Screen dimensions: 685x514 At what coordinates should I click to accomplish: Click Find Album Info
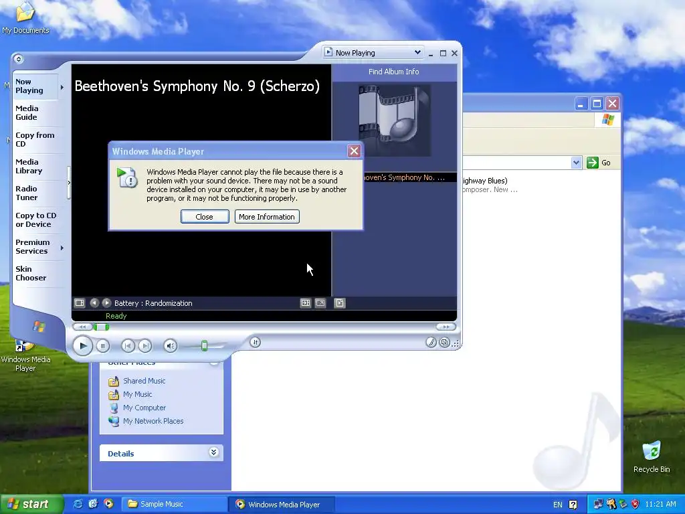393,72
